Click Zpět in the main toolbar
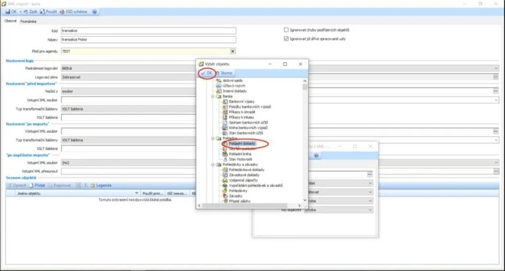This screenshot has width=505, height=271. click(x=30, y=12)
